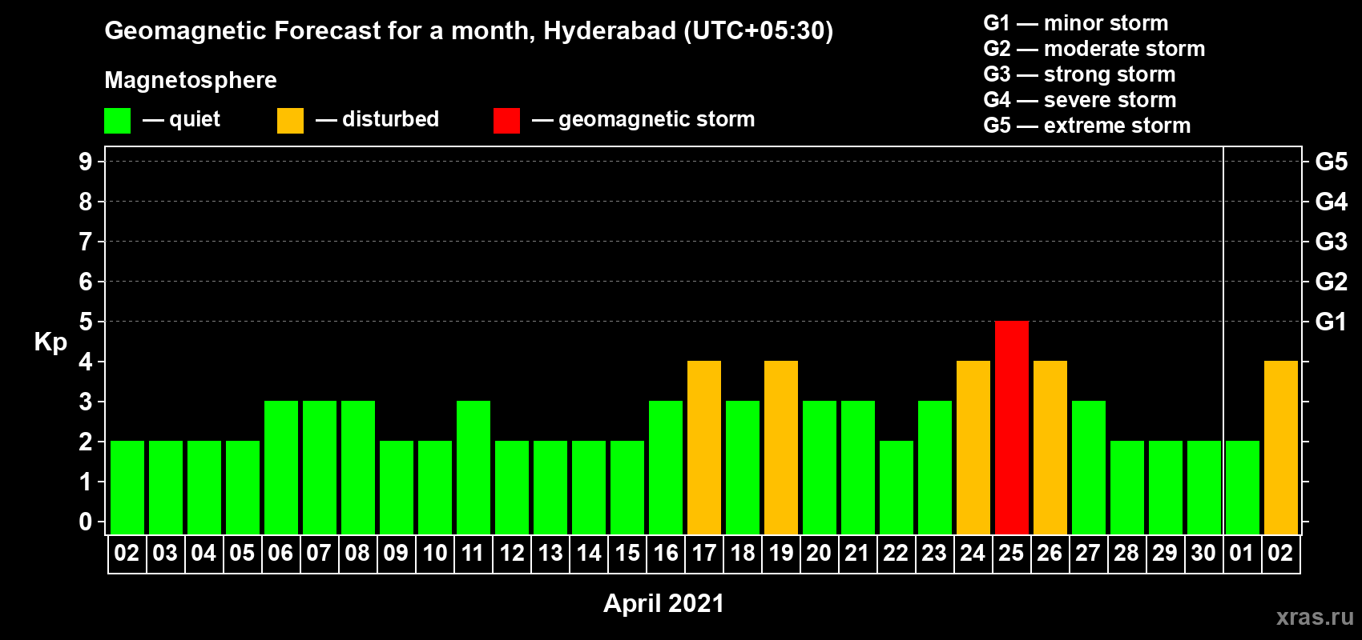The image size is (1362, 640).
Task: Click the Kp axis value 5
Action: pyautogui.click(x=86, y=322)
